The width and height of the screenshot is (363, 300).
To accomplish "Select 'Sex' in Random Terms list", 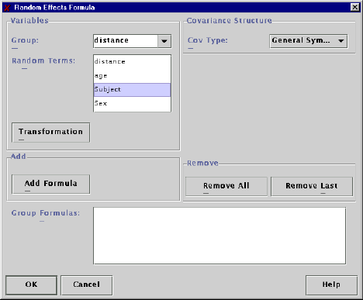I will [x=132, y=104].
